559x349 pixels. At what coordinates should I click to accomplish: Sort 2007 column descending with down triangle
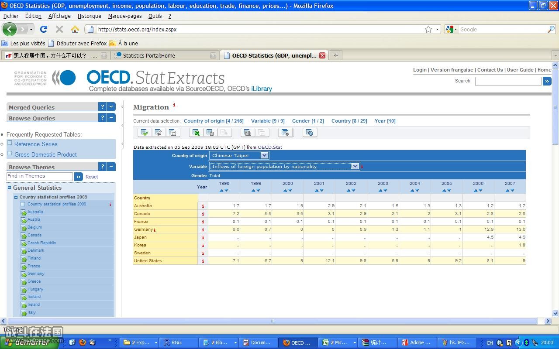[513, 190]
